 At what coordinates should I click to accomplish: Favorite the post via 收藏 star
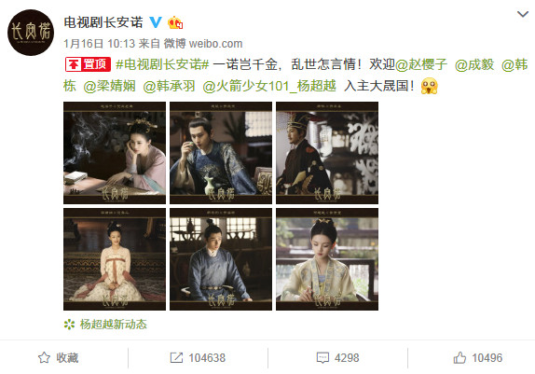pos(58,357)
